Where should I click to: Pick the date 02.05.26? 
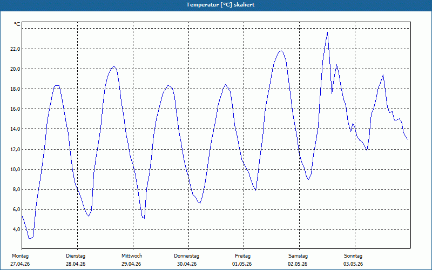click(298, 264)
